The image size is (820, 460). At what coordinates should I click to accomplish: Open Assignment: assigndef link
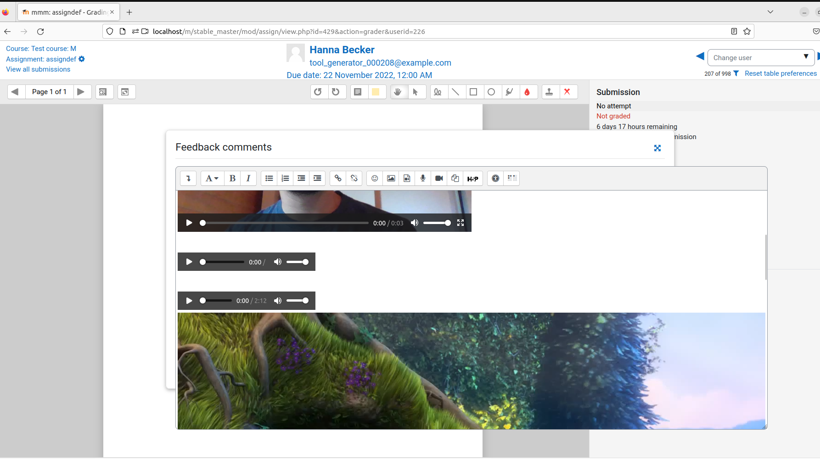pos(41,59)
